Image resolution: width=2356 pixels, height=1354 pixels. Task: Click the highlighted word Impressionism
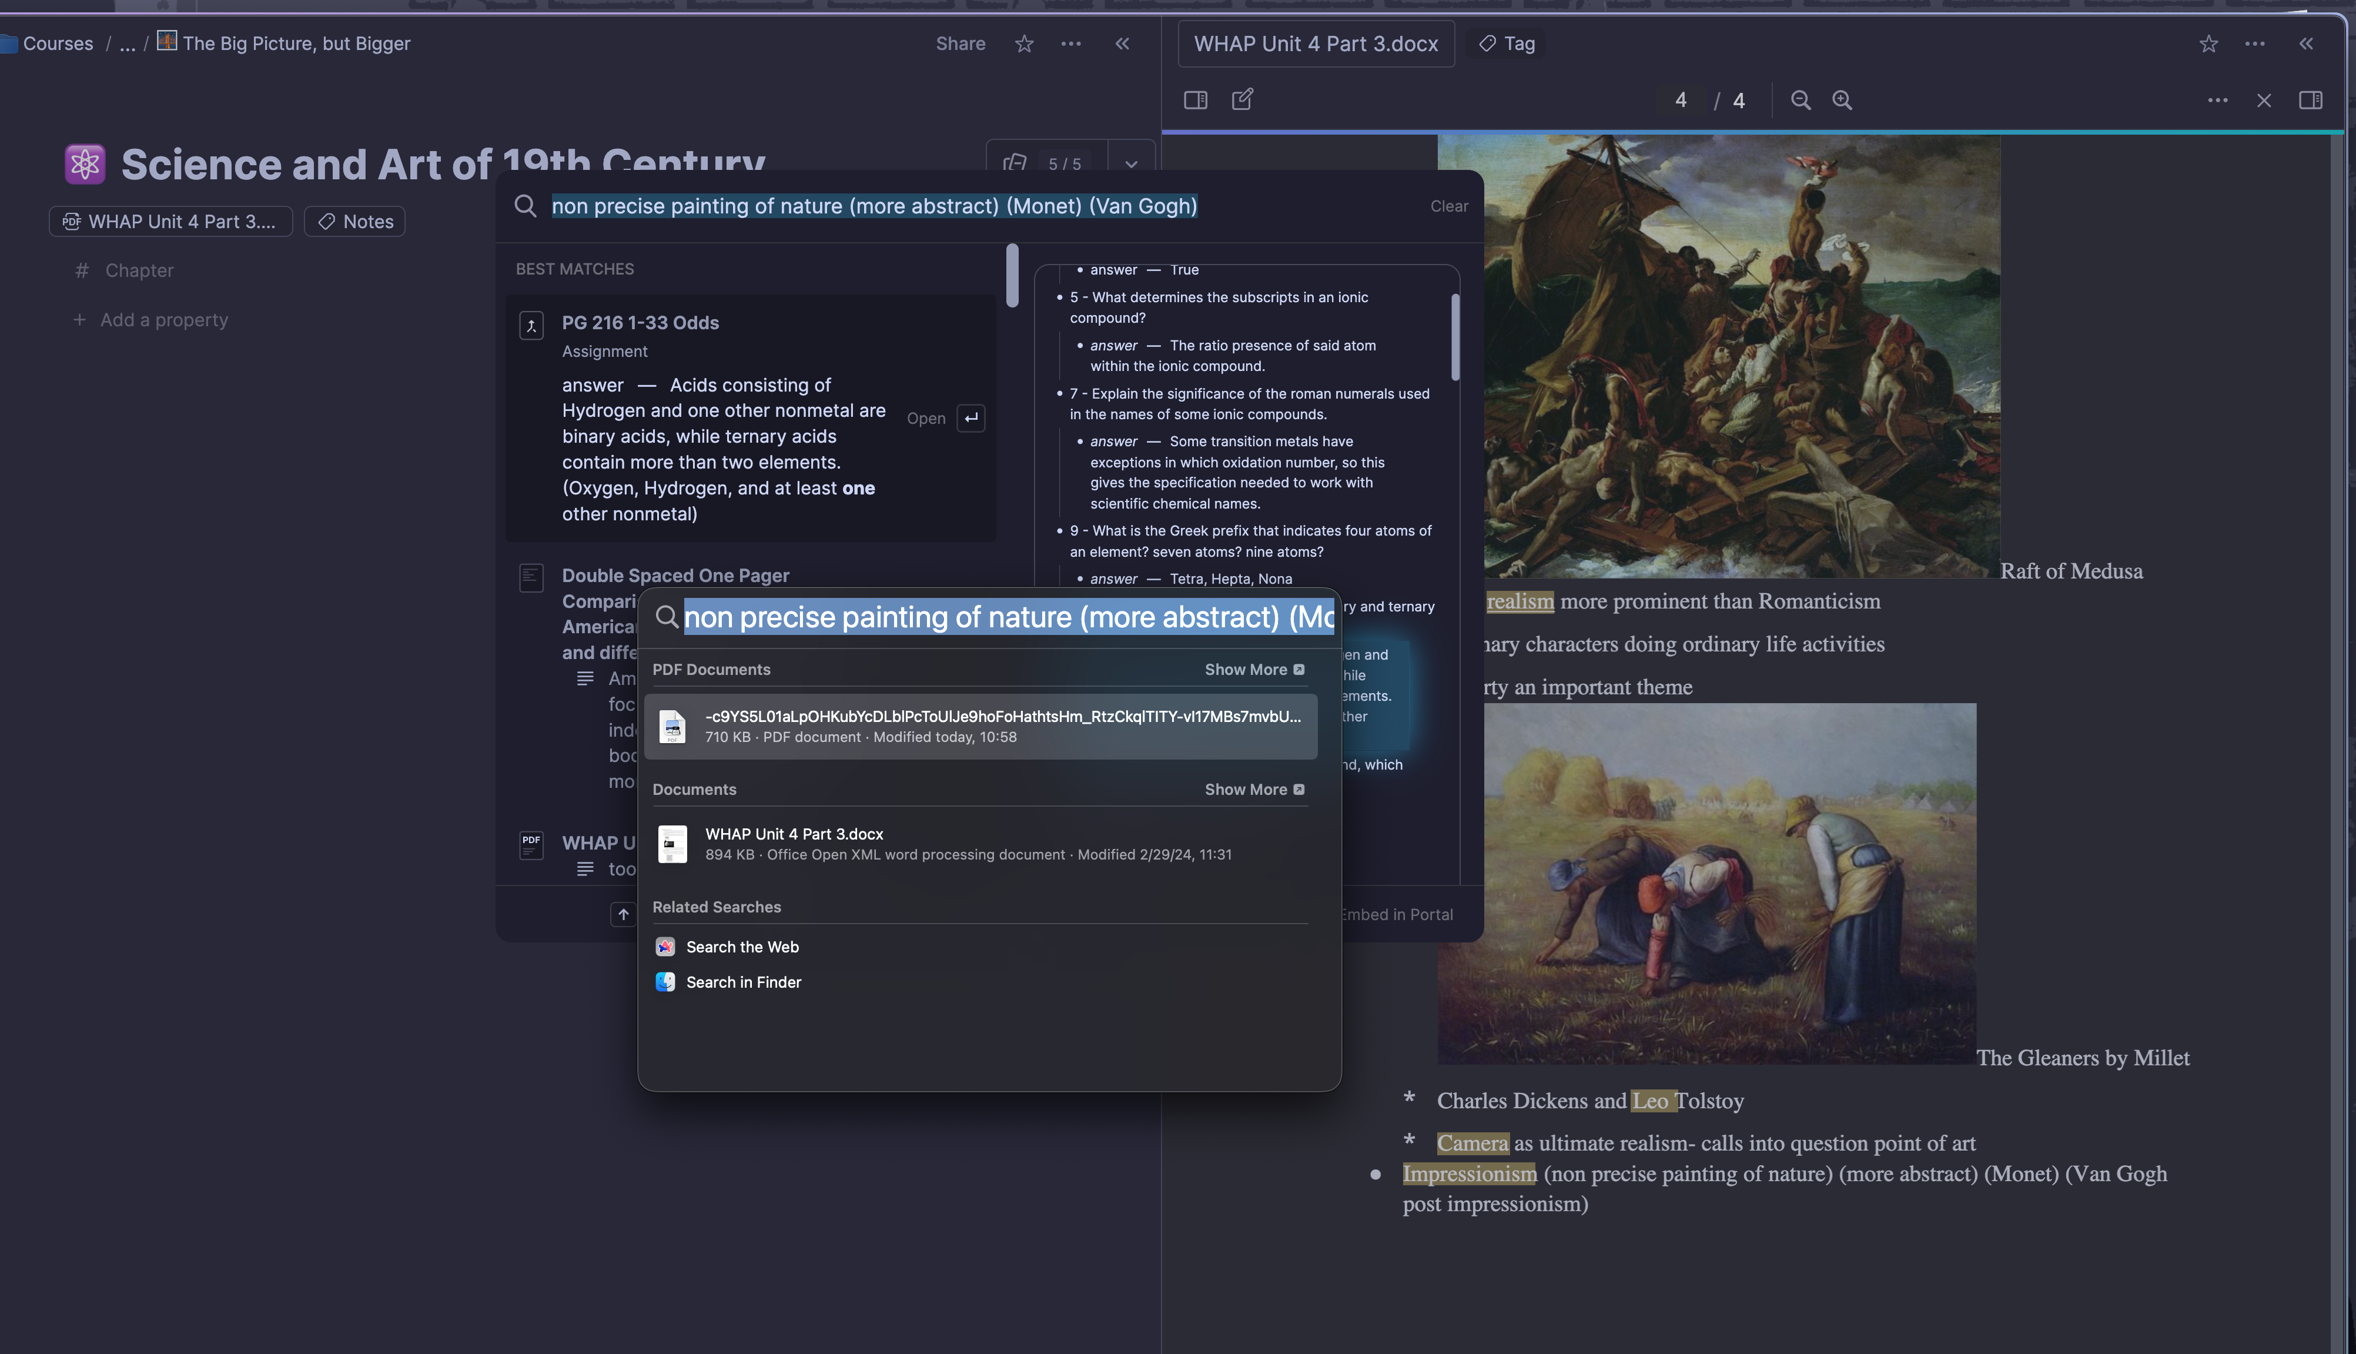click(x=1469, y=1174)
